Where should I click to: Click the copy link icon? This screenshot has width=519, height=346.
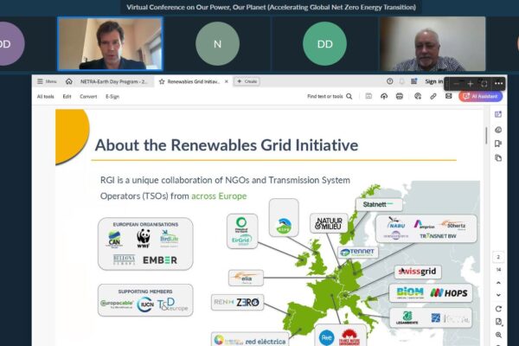coord(432,97)
